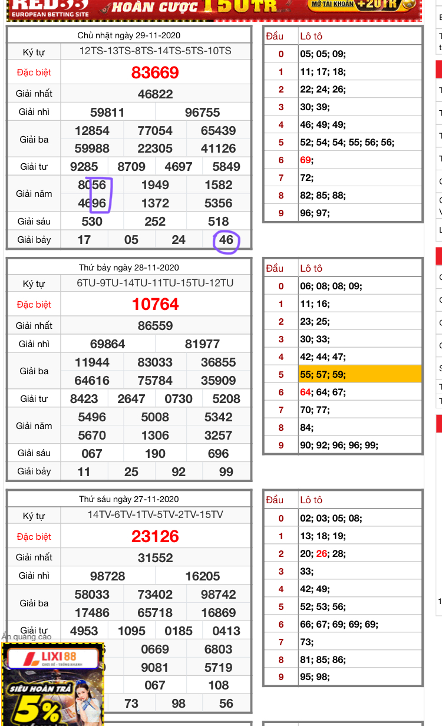Click red number 69 in first Lô tô table
The image size is (442, 726).
coord(305,160)
